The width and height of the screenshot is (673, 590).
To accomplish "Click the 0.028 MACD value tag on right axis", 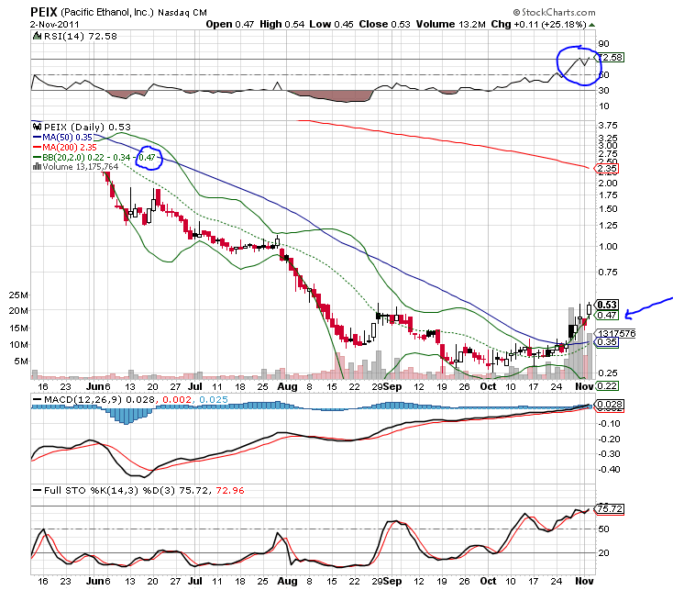I will coord(609,404).
